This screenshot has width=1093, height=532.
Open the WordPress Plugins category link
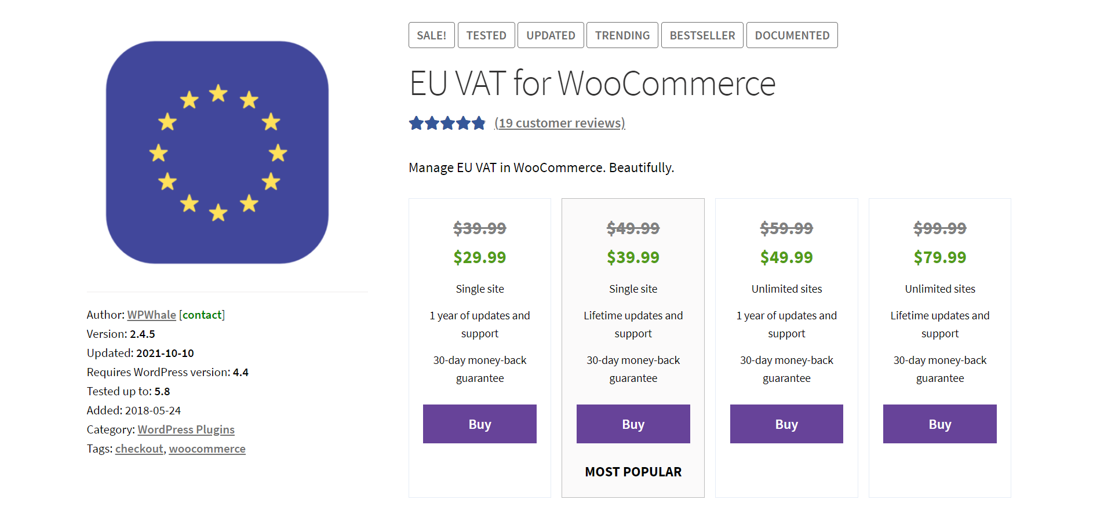pyautogui.click(x=186, y=429)
